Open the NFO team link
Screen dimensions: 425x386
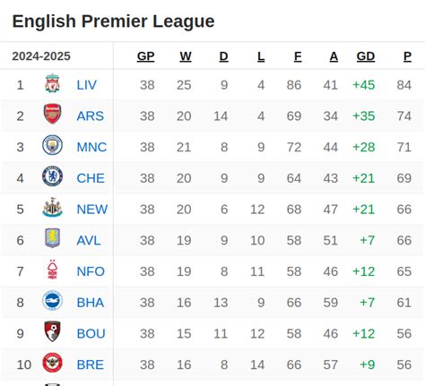pos(91,271)
